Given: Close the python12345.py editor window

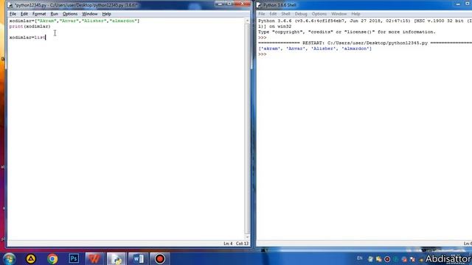Looking at the screenshot, I should pos(243,4).
